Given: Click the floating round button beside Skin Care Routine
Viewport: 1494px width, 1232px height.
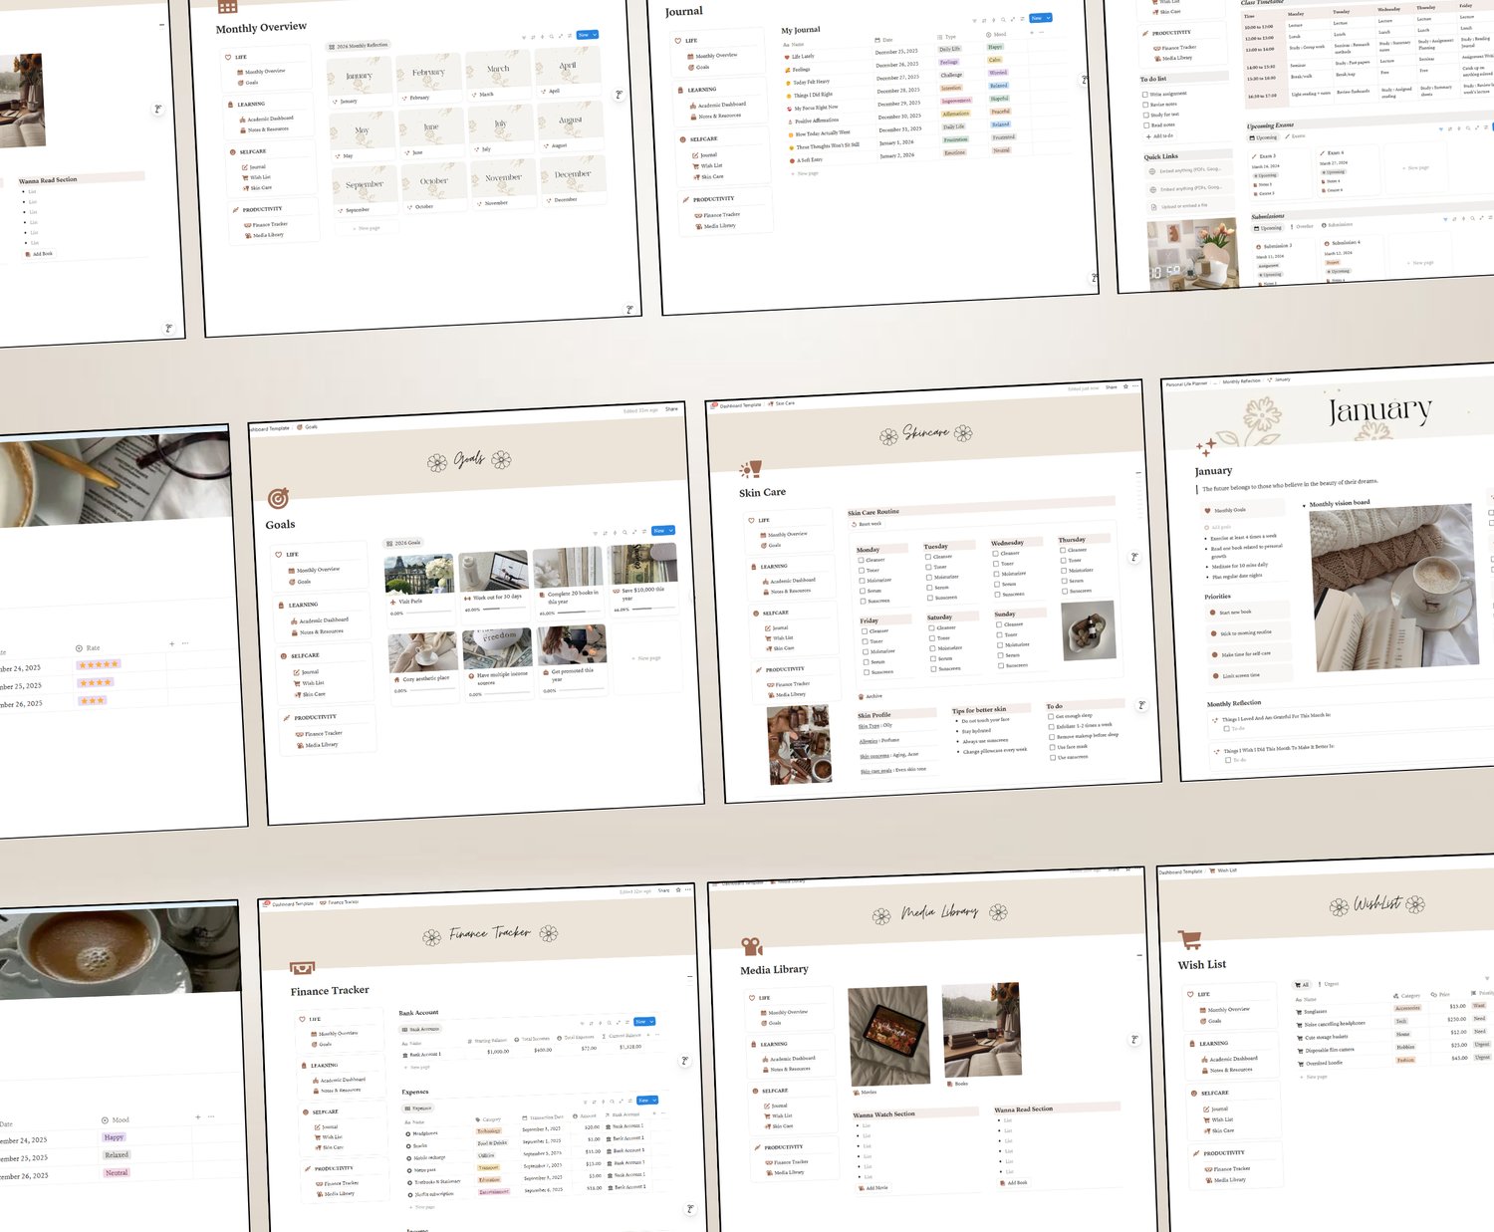Looking at the screenshot, I should tap(1133, 557).
